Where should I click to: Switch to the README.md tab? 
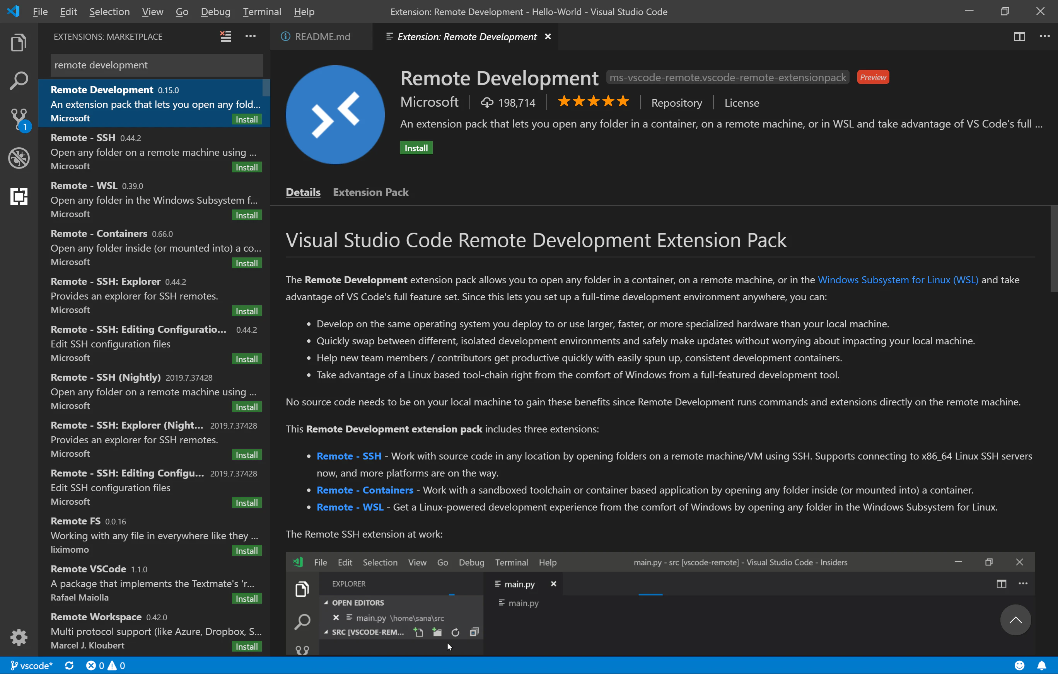(x=321, y=36)
